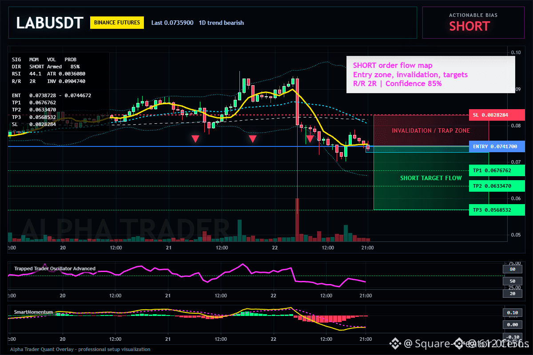
Task: Click the tall red volume spike bar
Action: click(297, 220)
